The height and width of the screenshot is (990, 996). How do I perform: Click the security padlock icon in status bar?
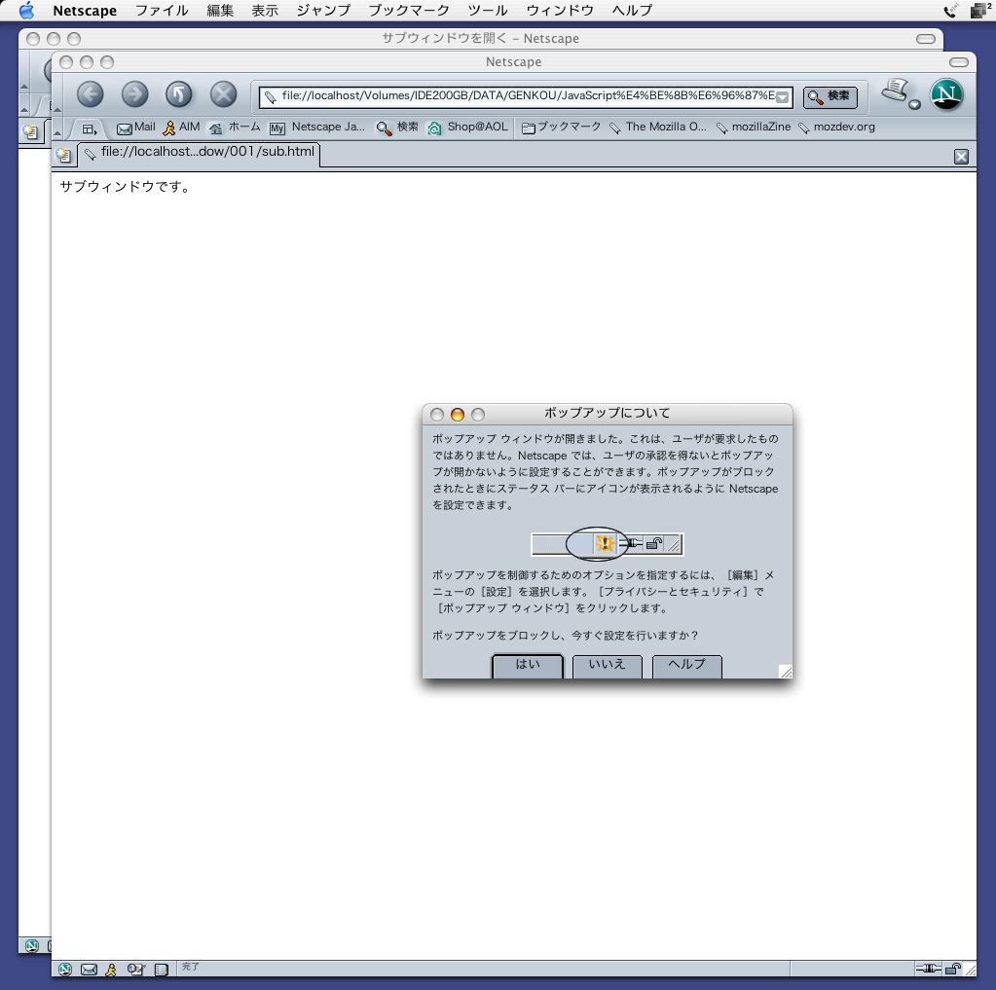953,969
